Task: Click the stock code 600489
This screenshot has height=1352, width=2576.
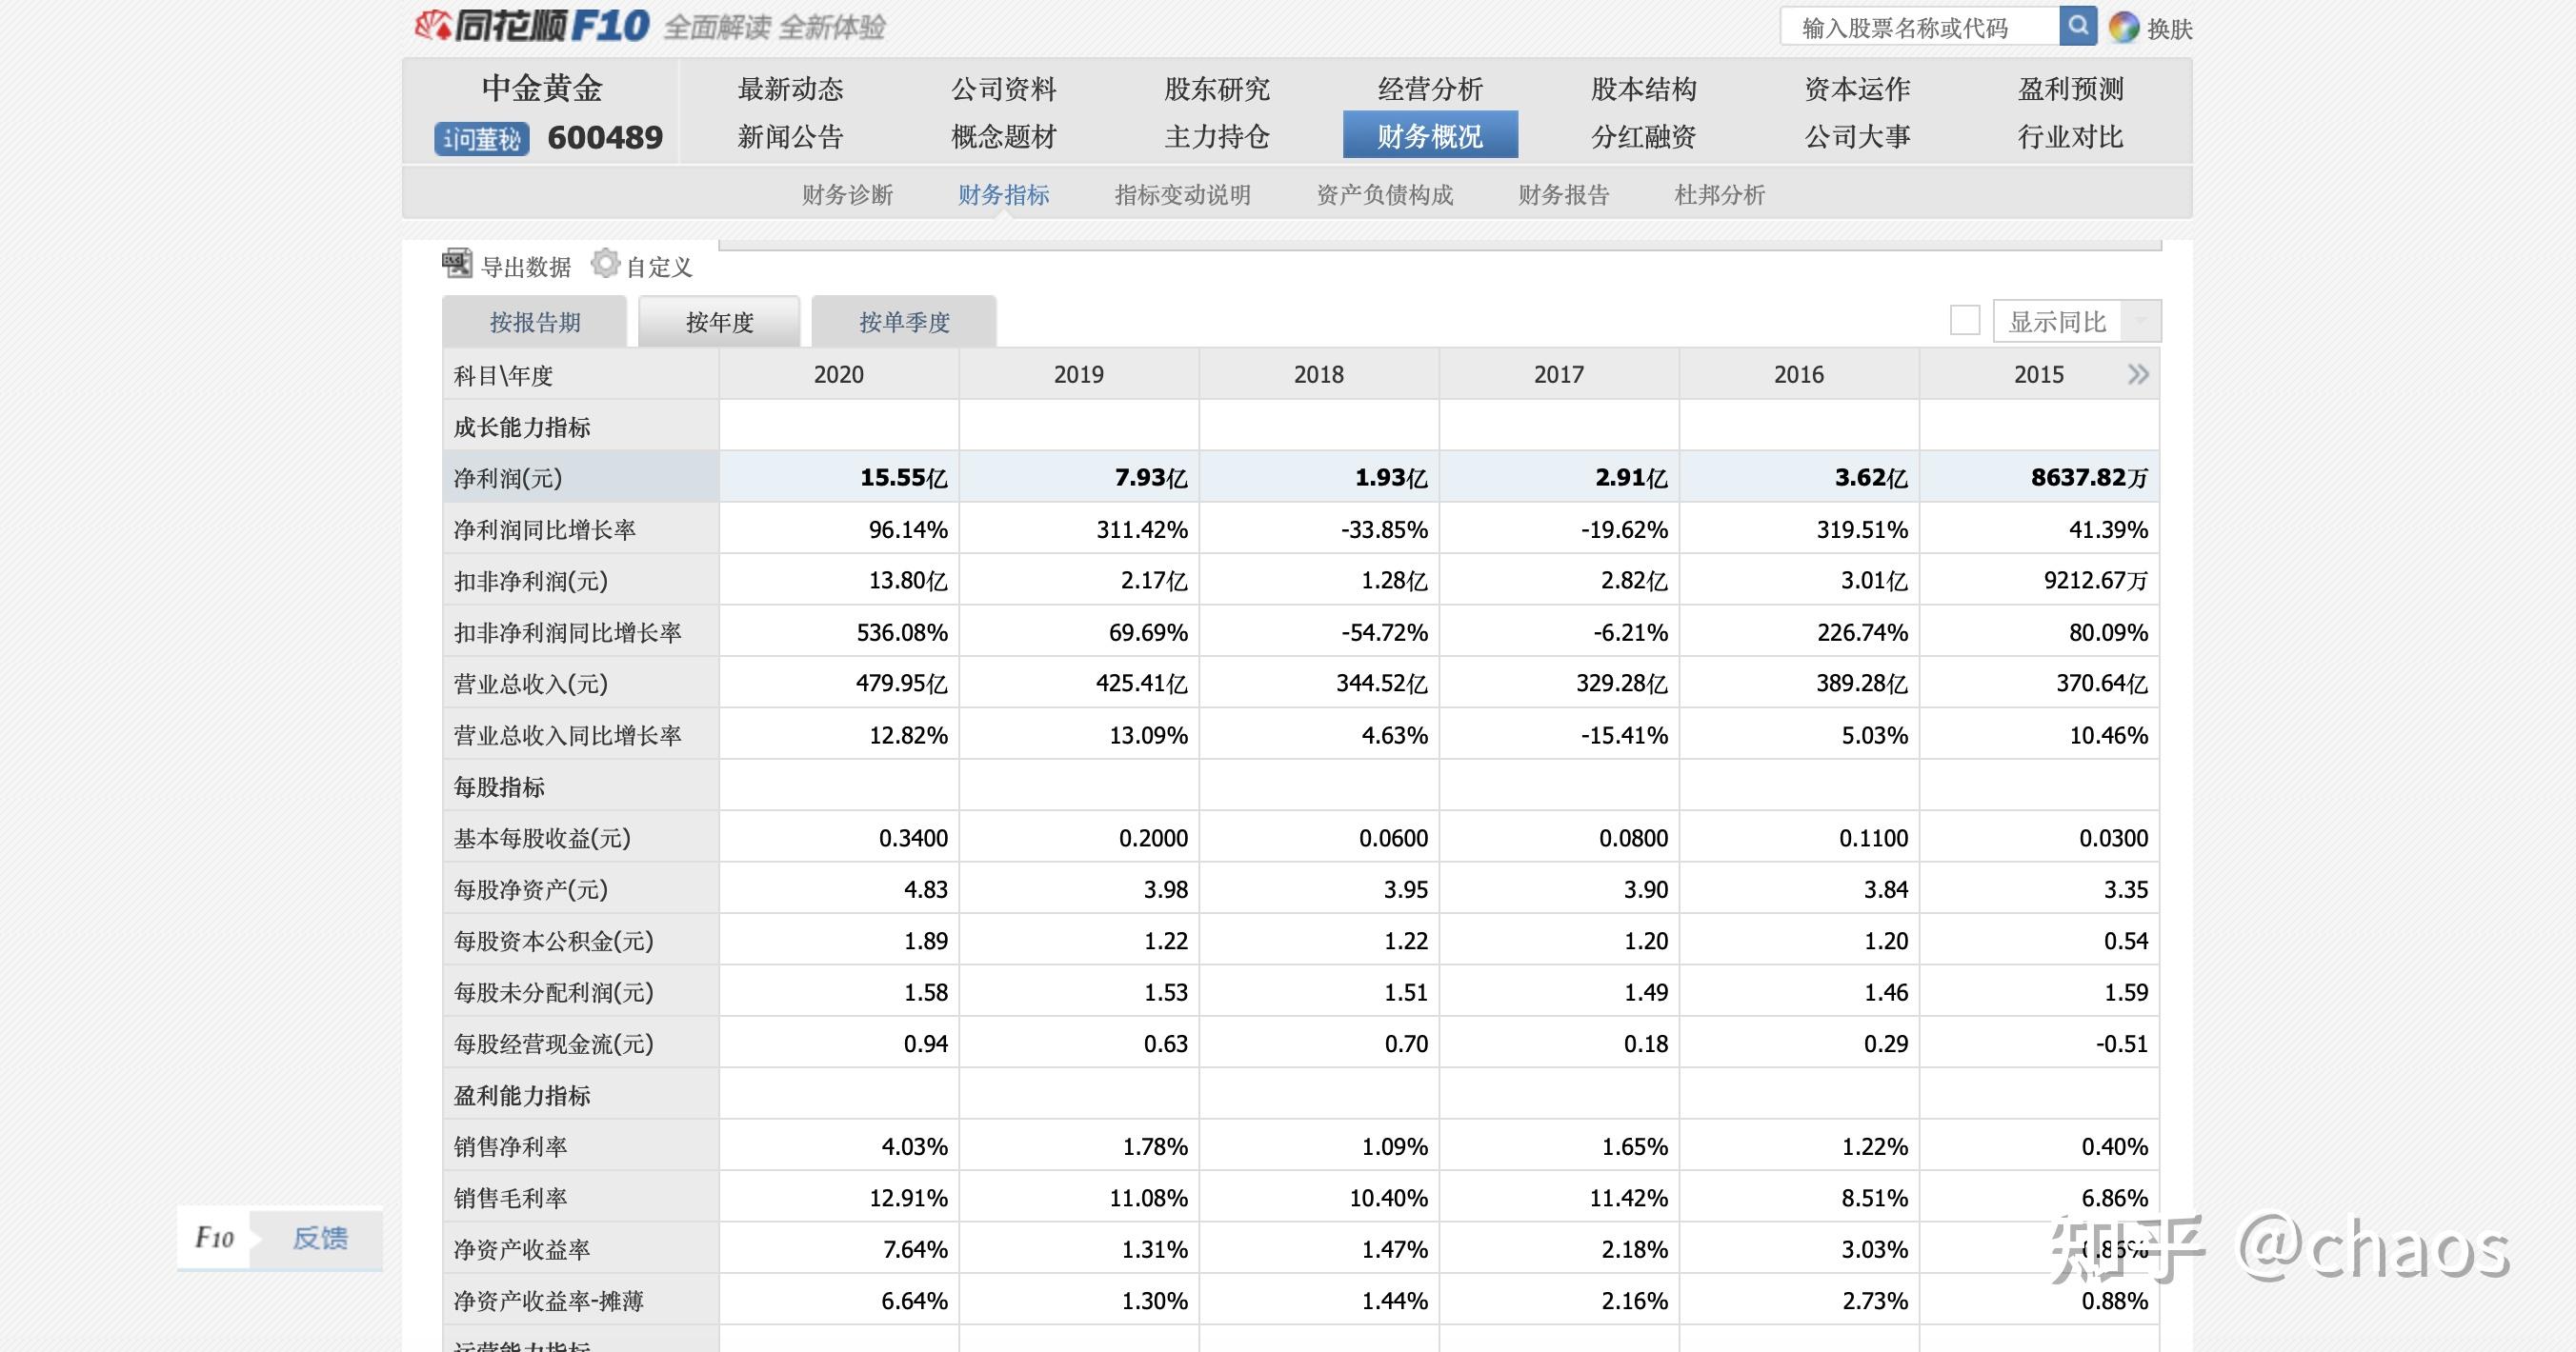Action: [605, 138]
